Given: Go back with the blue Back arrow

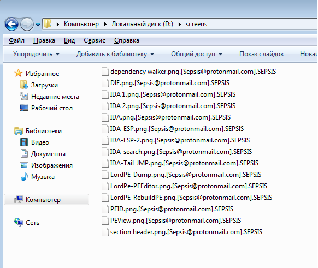Looking at the screenshot, I should [11, 25].
